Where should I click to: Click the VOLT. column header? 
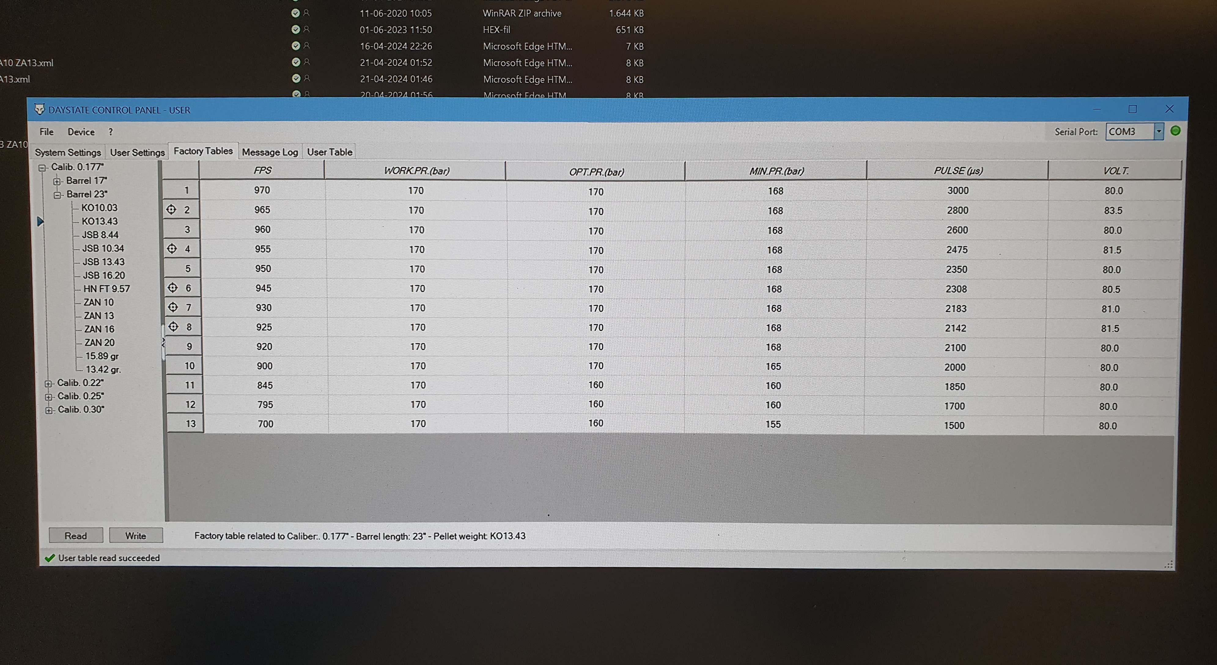click(1116, 171)
